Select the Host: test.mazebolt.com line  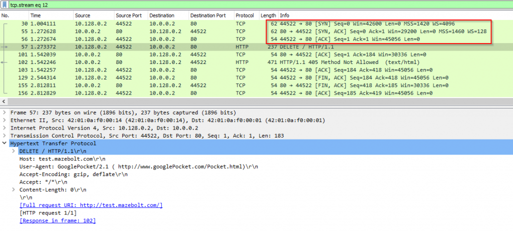63,159
